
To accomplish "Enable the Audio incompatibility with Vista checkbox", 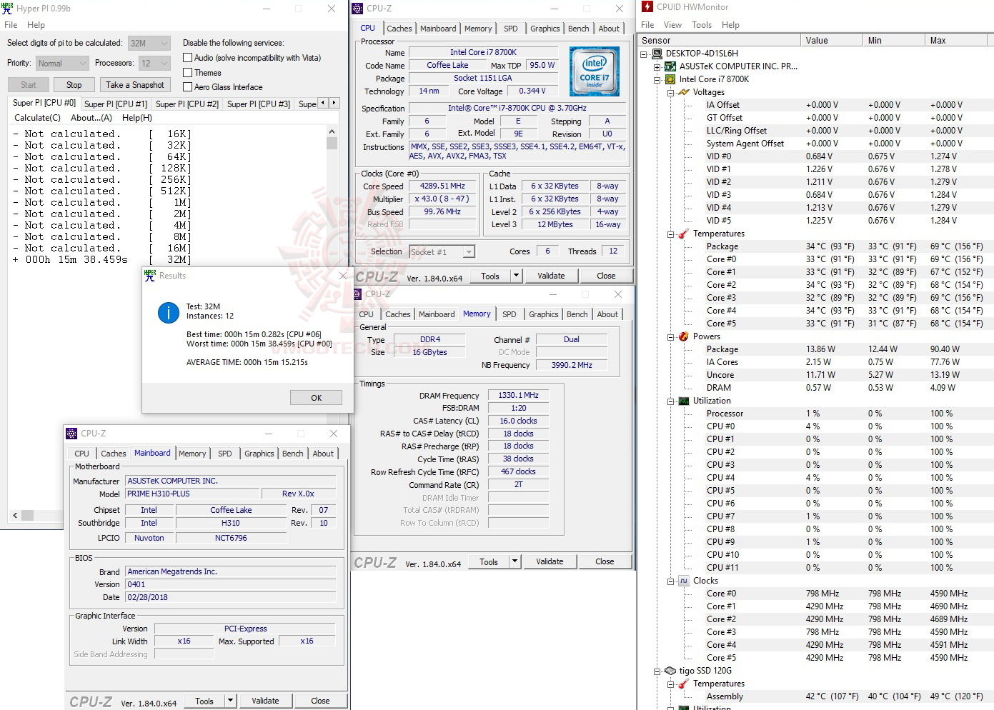I will pyautogui.click(x=188, y=58).
